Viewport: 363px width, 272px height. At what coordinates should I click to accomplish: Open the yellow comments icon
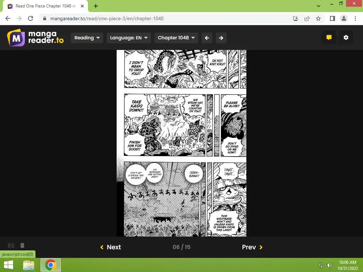point(329,38)
